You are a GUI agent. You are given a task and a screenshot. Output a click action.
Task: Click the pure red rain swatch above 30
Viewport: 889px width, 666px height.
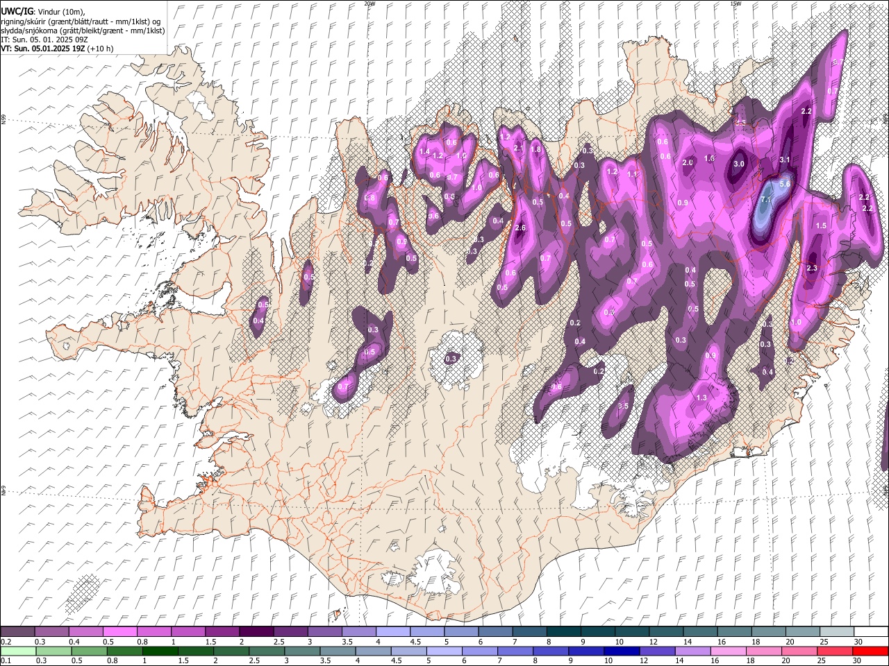[x=870, y=651]
